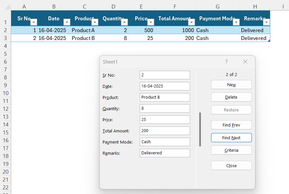Screen dimensions: 289x194
Task: Click the Remarks cell showing Delivered
Action: 255,30
